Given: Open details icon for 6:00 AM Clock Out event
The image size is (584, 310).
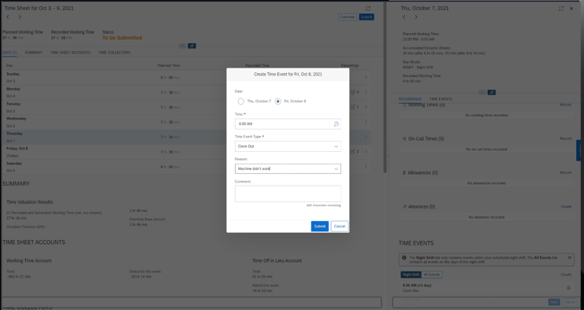Looking at the screenshot, I should [568, 288].
